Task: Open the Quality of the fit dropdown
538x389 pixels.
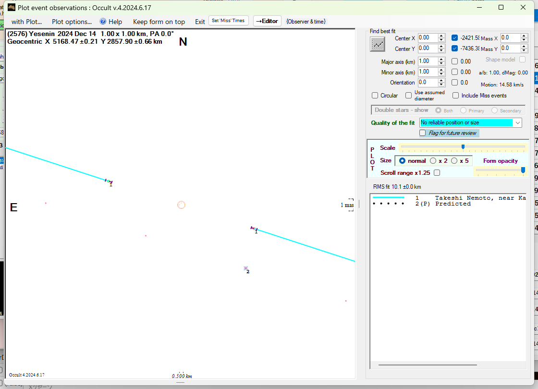Action: pos(517,123)
